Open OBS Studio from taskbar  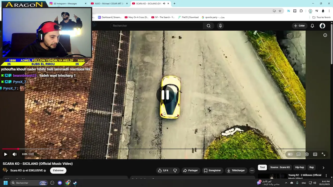coord(52,183)
